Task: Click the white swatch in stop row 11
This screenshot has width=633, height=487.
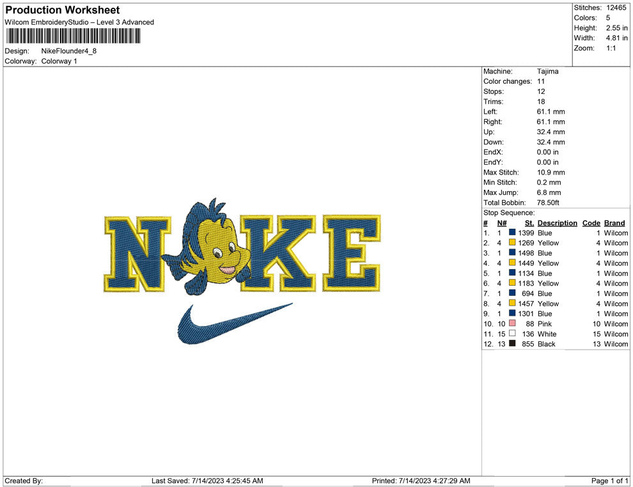Action: point(512,333)
